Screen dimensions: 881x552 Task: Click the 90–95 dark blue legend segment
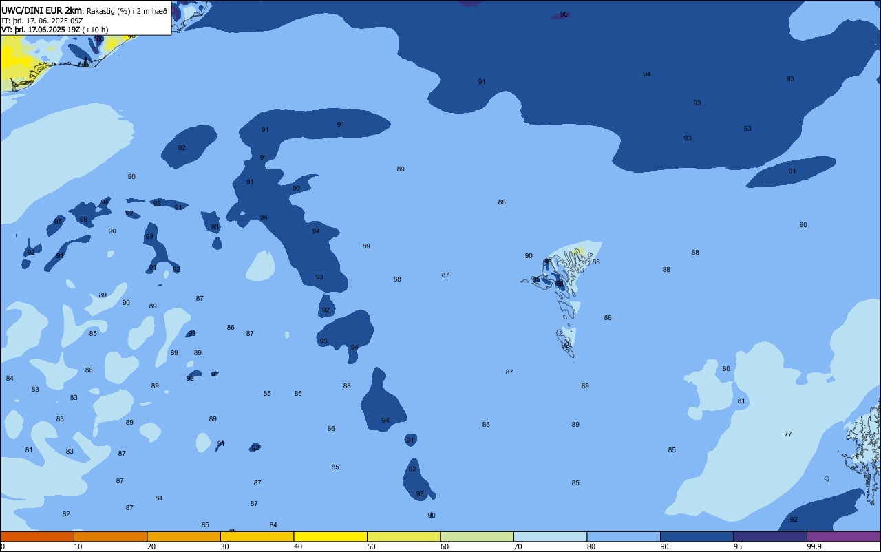(697, 536)
